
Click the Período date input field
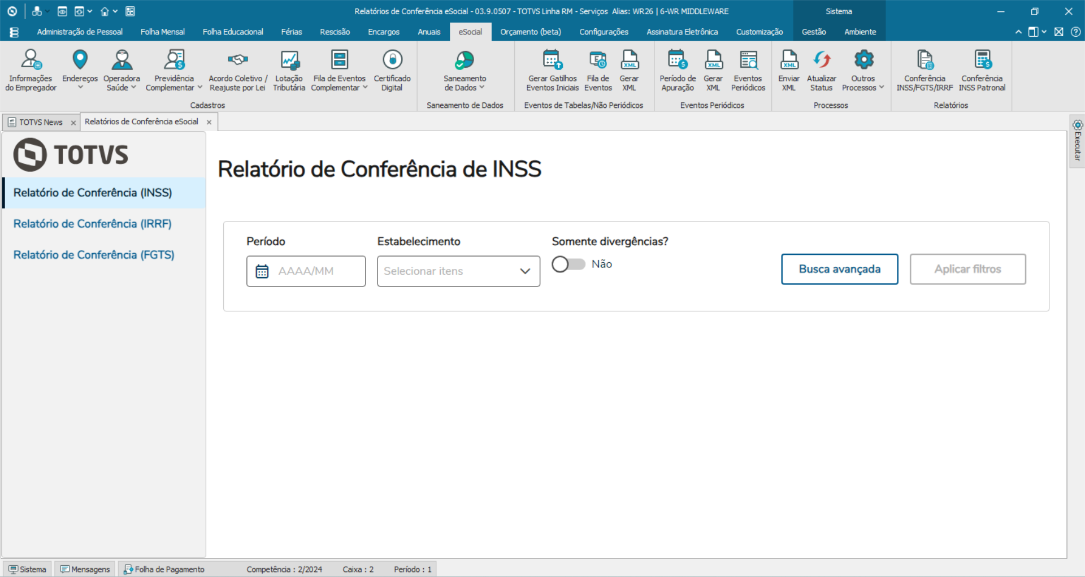pos(306,271)
